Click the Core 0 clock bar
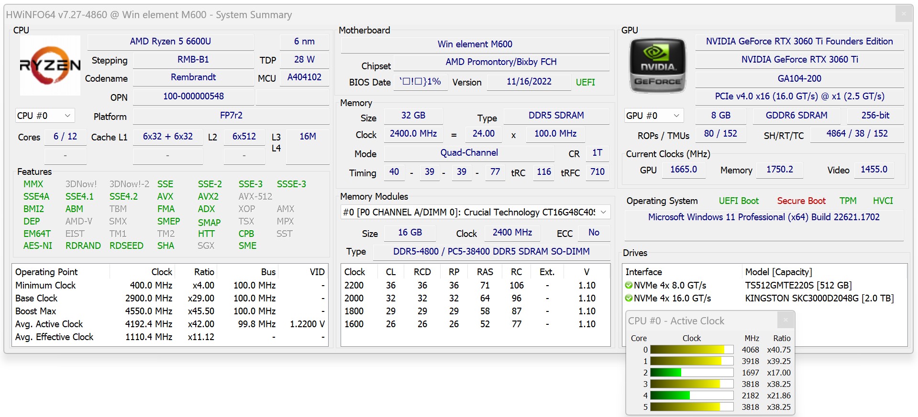The image size is (918, 417). (x=692, y=350)
